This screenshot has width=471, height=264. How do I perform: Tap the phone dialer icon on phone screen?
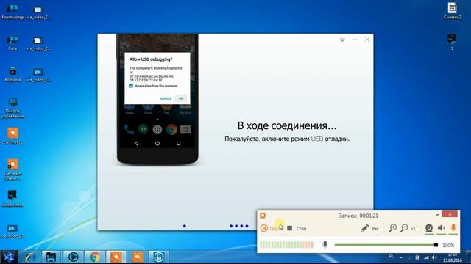tap(129, 129)
